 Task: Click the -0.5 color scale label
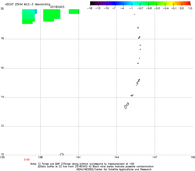[x=157, y=8]
